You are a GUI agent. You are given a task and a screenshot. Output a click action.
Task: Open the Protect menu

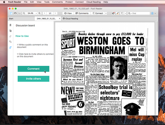click(69, 2)
